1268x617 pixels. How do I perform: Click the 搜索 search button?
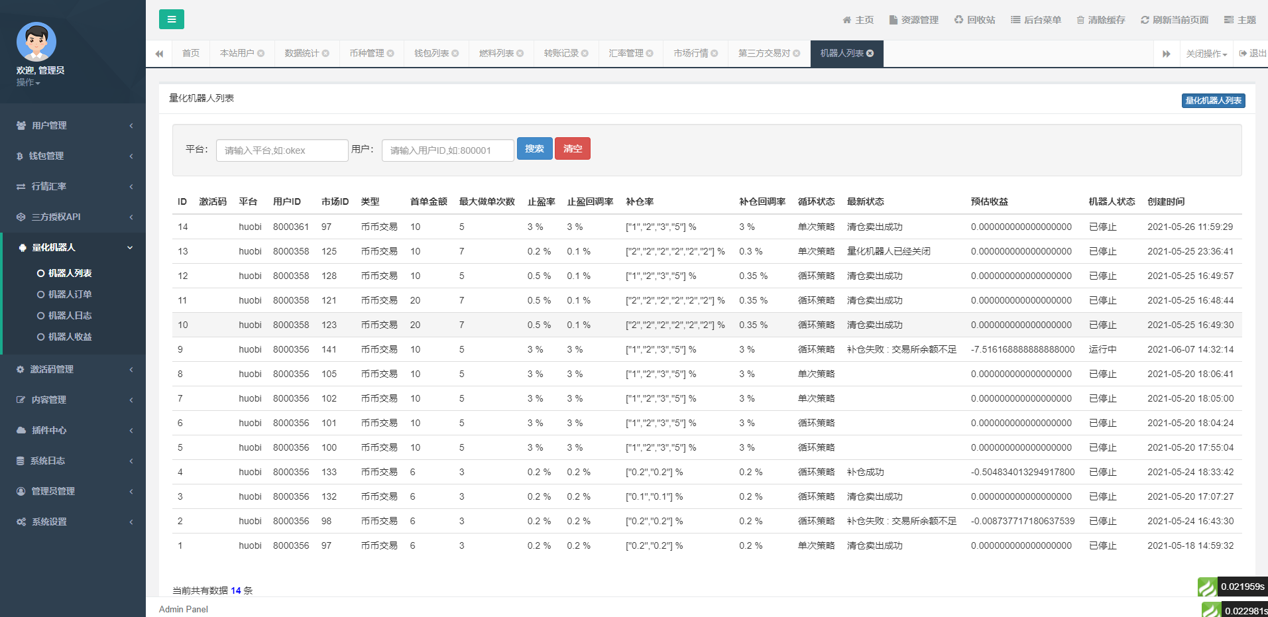click(x=534, y=148)
